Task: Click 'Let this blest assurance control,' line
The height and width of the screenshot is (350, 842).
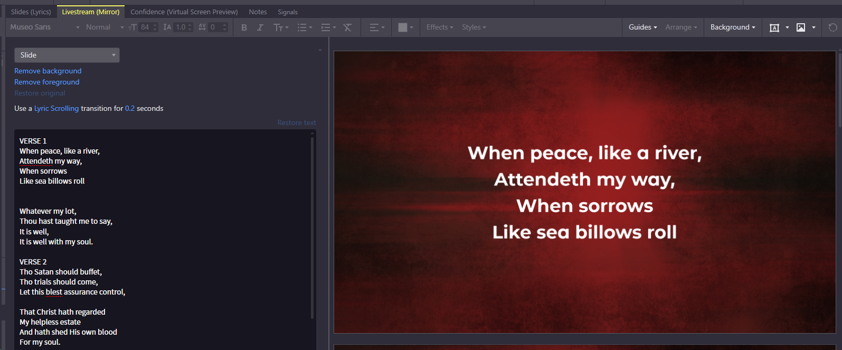Action: (x=72, y=292)
